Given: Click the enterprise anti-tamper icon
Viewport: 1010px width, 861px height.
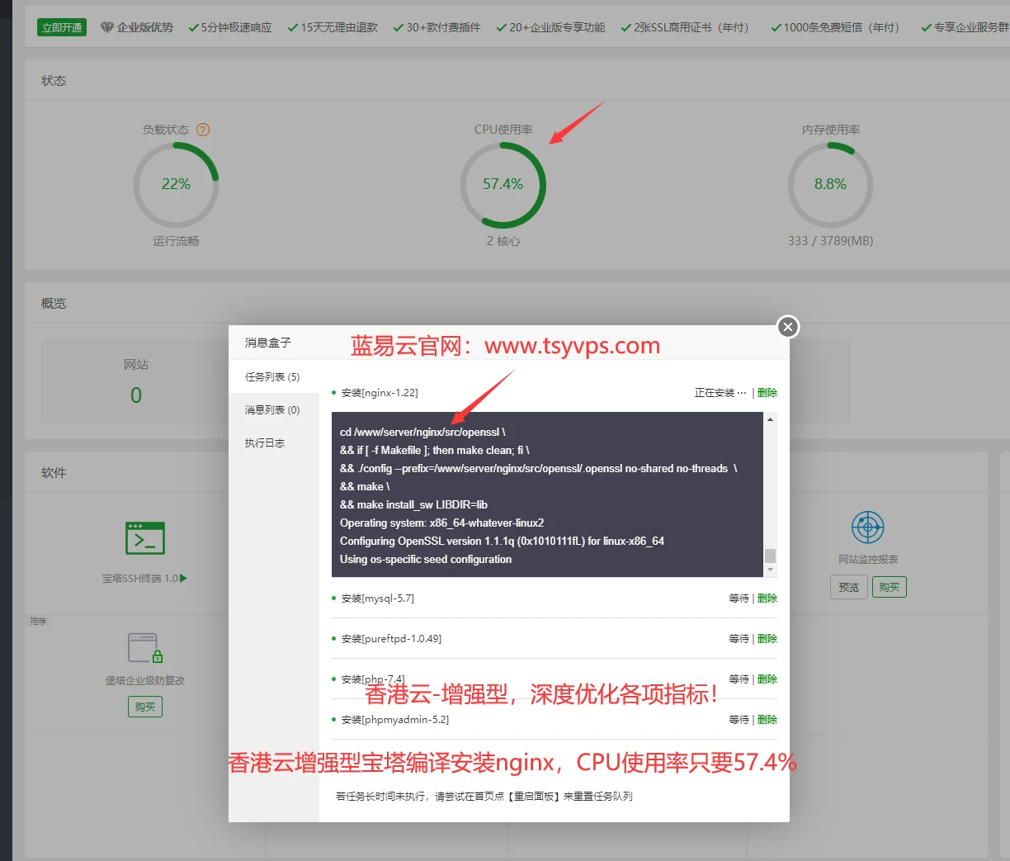Looking at the screenshot, I should coord(144,648).
